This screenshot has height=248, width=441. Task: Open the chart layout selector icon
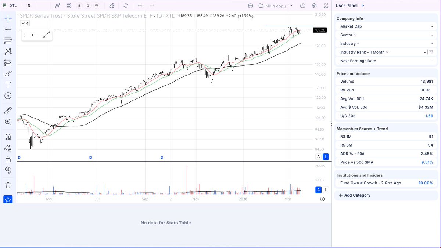[x=250, y=6]
